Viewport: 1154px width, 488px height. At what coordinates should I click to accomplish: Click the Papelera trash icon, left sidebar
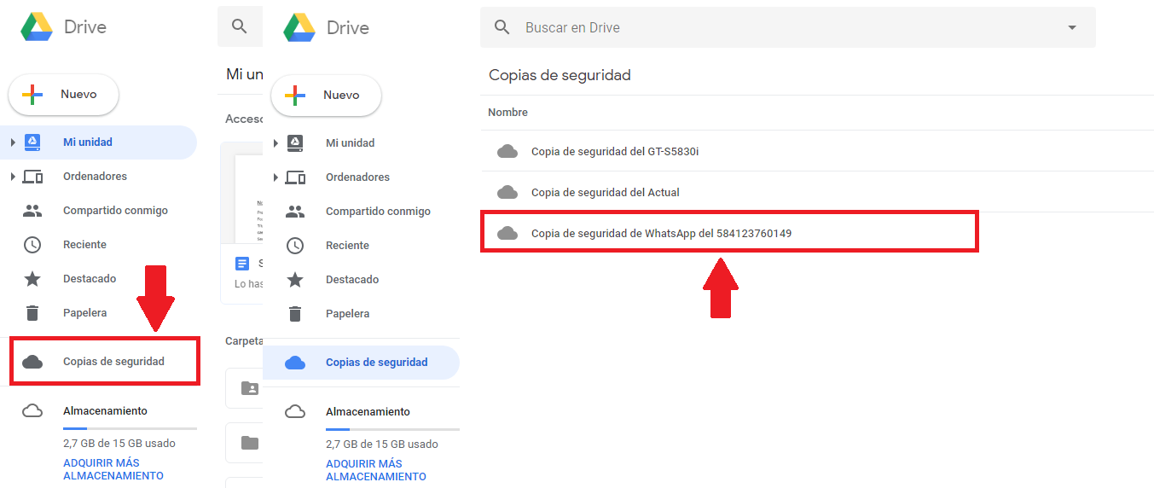pyautogui.click(x=32, y=313)
